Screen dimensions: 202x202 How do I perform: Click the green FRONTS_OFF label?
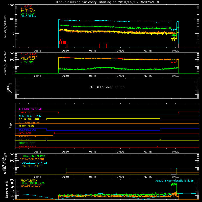[x=27, y=143]
